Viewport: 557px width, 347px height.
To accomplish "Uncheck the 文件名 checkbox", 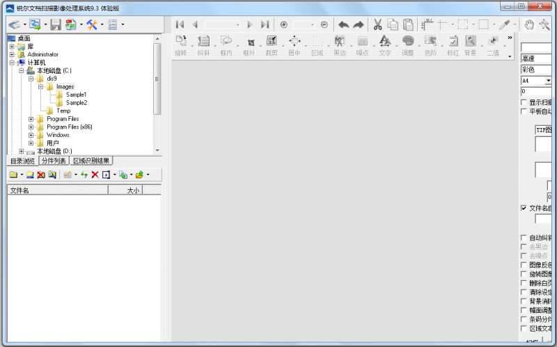I will (x=524, y=208).
